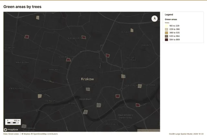The height and width of the screenshot is (138, 207).
Task: Select the 160 to 229 legend swatch
Action: click(167, 26)
